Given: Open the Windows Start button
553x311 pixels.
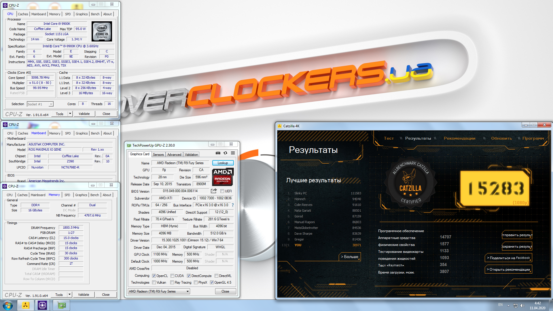Looking at the screenshot, I should 8,305.
